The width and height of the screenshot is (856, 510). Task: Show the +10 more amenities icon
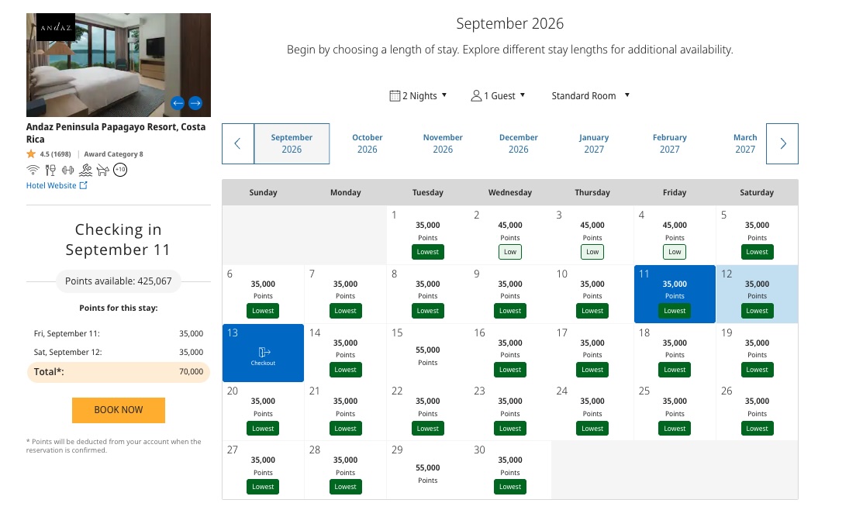coord(120,170)
